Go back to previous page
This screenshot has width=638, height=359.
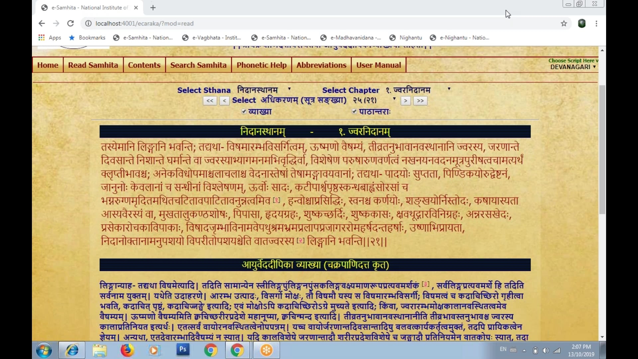coord(42,23)
